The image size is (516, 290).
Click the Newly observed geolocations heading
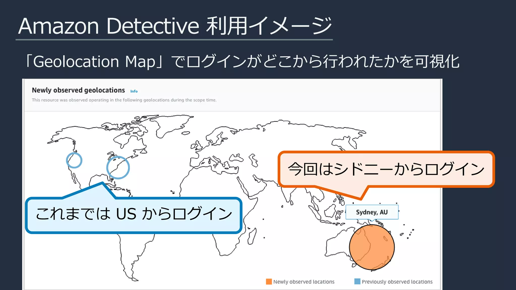coord(78,90)
